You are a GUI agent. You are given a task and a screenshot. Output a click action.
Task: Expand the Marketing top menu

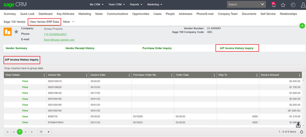tap(155, 5)
